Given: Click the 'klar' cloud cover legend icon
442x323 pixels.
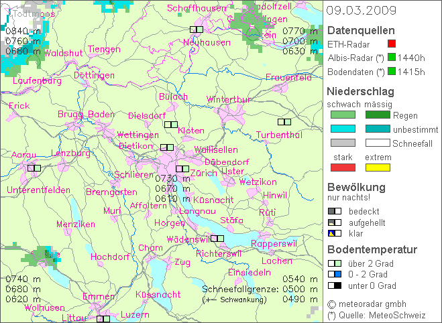Looking at the screenshot, I should tap(335, 233).
